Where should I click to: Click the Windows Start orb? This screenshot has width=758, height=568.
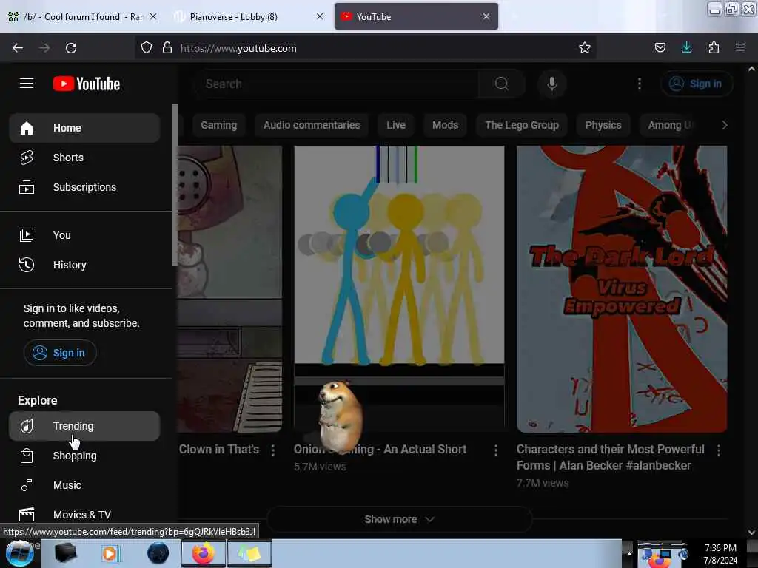[20, 553]
